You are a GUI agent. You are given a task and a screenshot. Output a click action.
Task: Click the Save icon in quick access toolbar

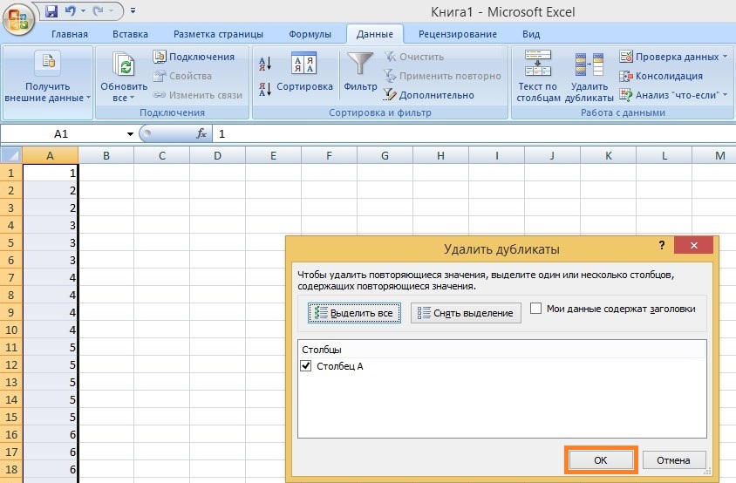tap(51, 11)
